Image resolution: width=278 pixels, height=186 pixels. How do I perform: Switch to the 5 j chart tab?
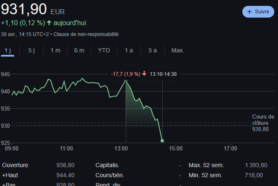(x=31, y=50)
